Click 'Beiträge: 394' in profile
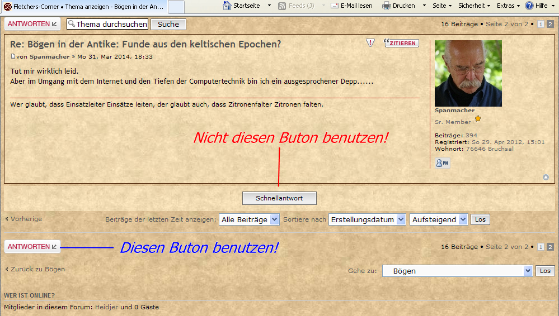 (x=456, y=135)
